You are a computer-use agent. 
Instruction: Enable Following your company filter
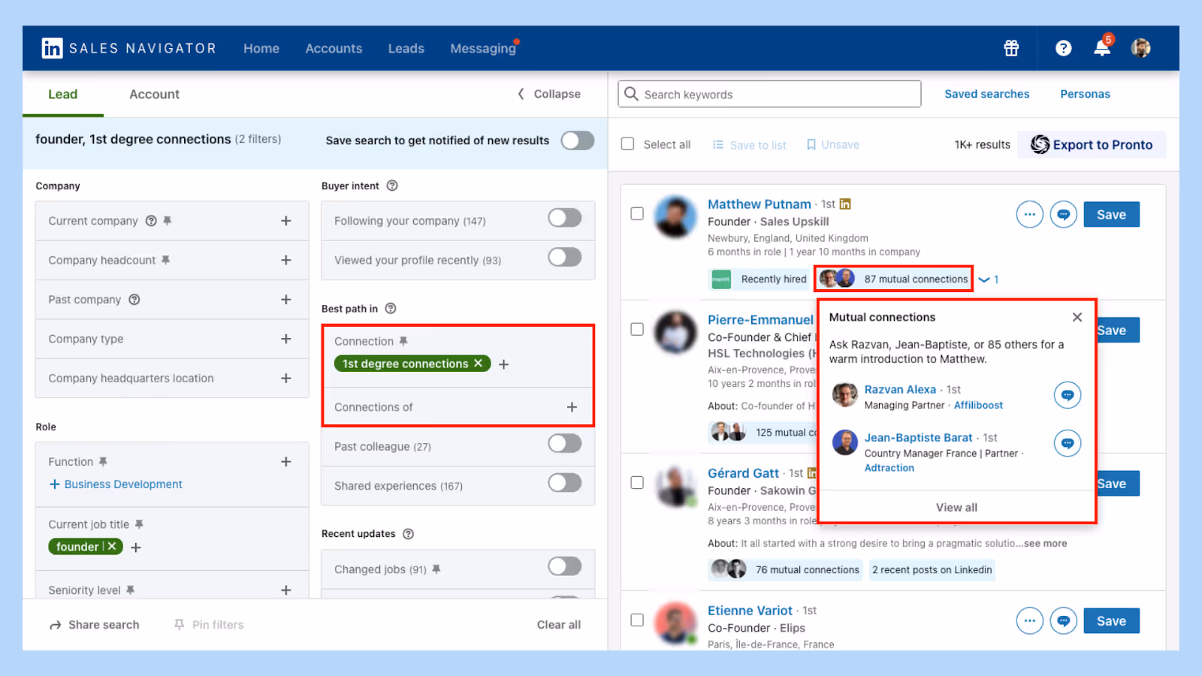coord(565,218)
